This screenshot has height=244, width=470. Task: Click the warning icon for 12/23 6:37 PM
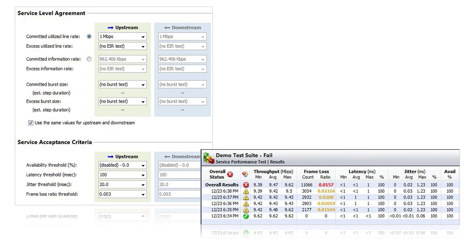(246, 197)
